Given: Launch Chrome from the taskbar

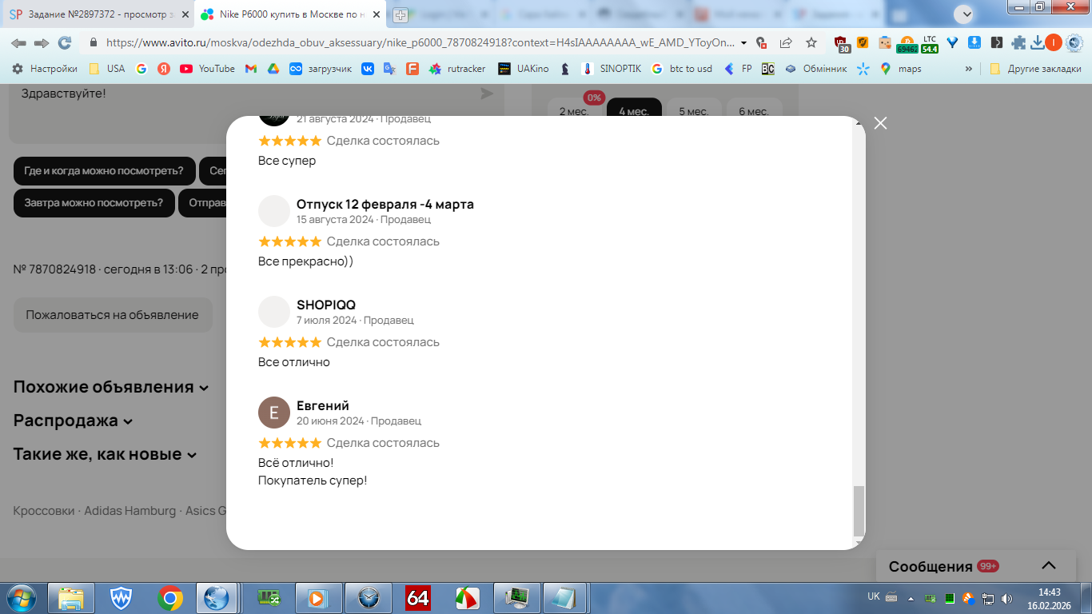Looking at the screenshot, I should (x=170, y=597).
